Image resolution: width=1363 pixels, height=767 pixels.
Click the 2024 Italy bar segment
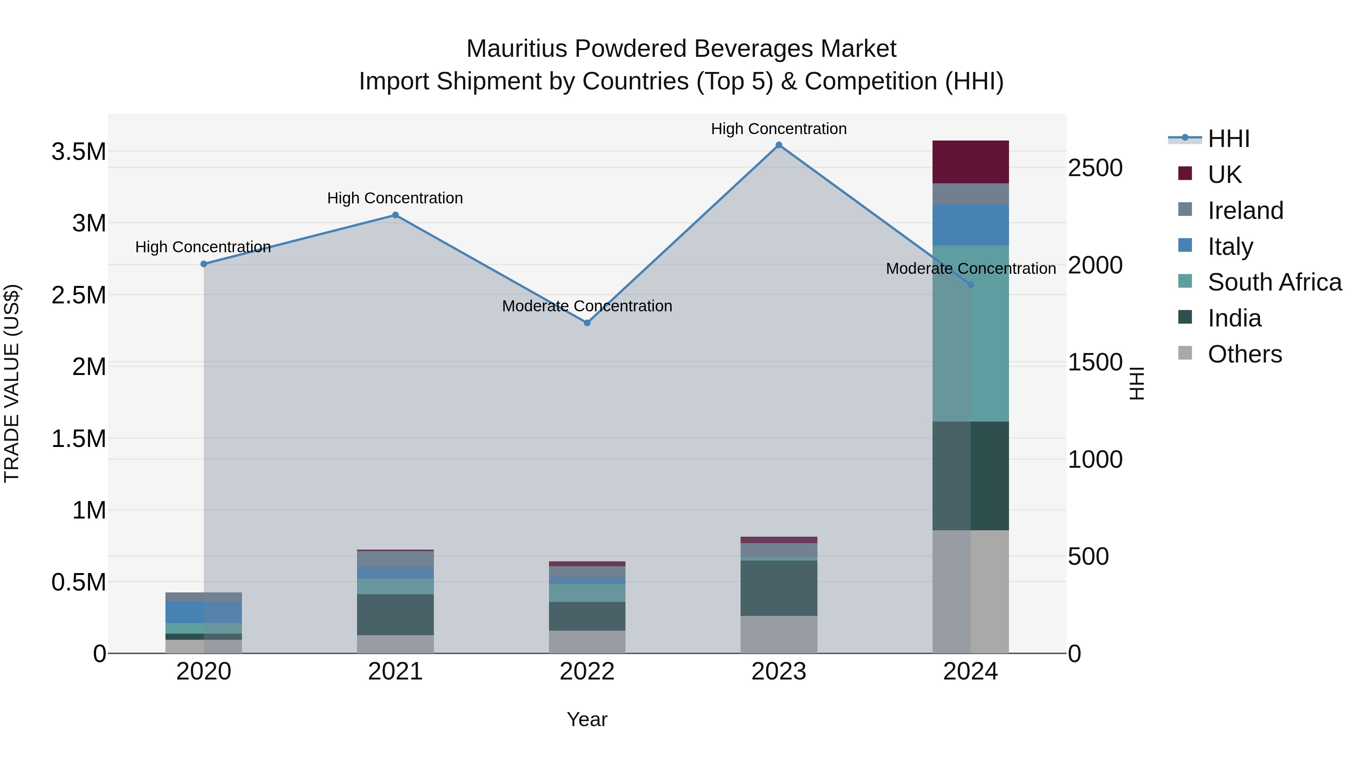pos(970,225)
